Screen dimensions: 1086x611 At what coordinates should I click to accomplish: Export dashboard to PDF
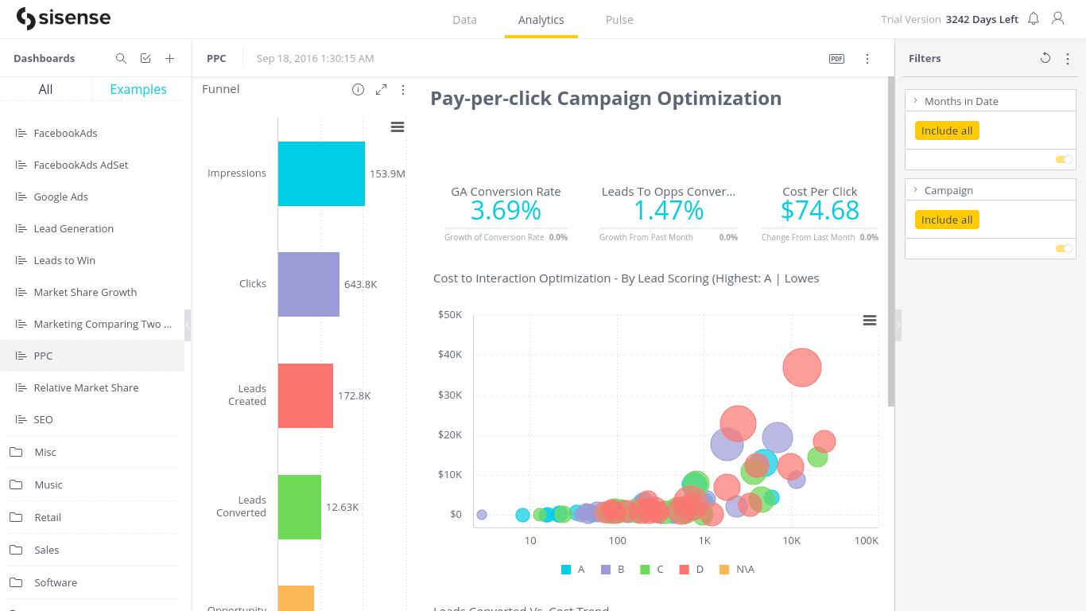(836, 59)
